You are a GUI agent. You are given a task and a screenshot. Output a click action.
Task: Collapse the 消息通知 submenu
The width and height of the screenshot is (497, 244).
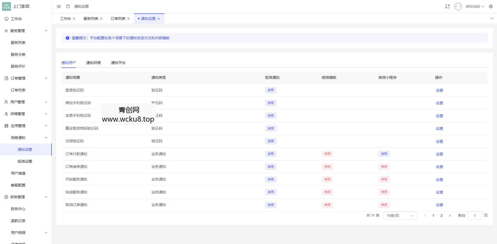coord(46,137)
